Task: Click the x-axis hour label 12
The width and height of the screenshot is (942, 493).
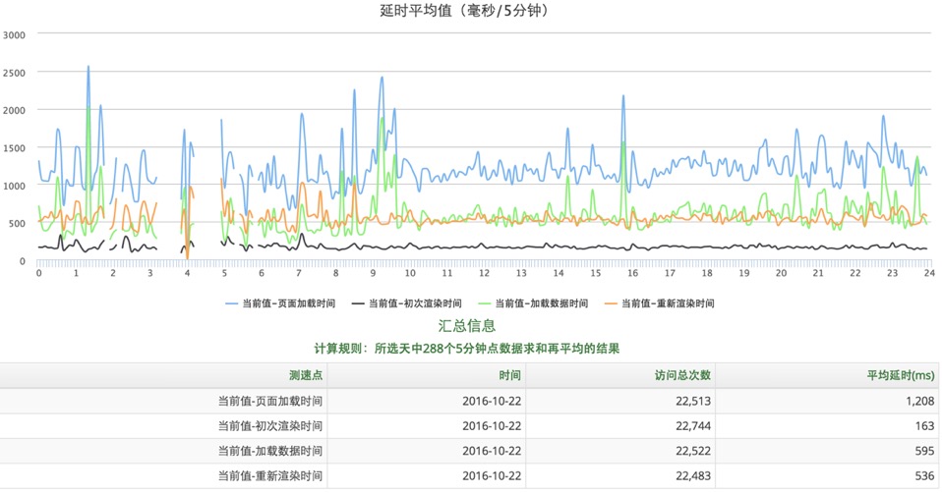Action: (x=484, y=273)
